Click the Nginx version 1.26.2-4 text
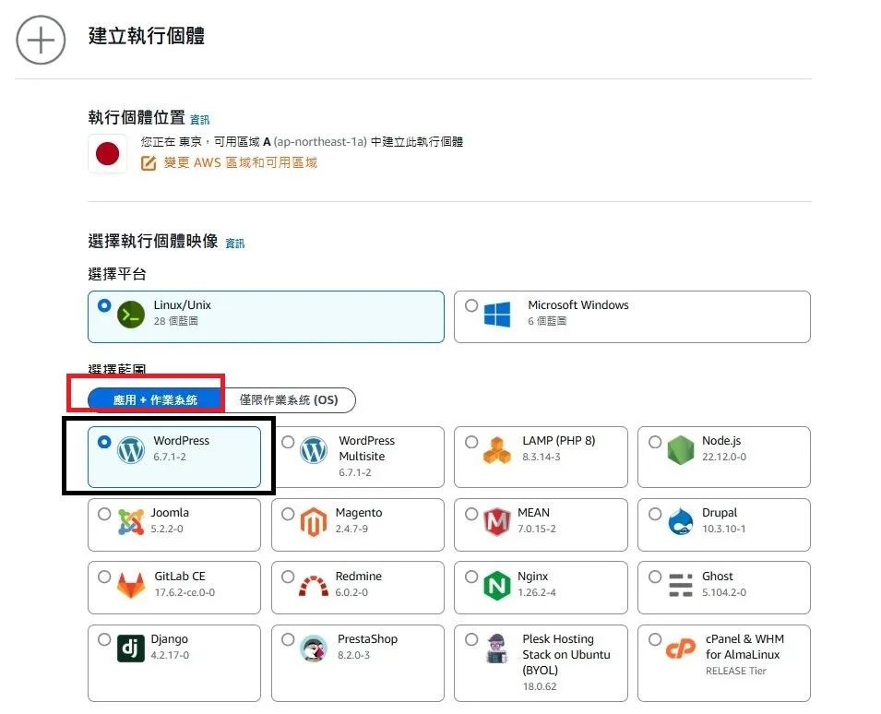 pos(537,592)
